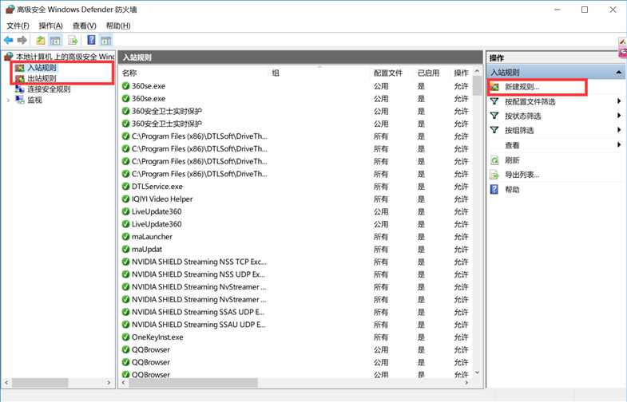
Task: Sort rules by the 操作 column header
Action: [x=462, y=73]
